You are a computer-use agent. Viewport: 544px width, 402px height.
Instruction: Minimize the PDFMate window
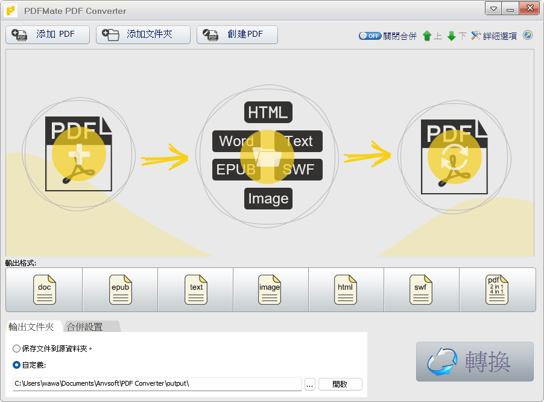coord(510,8)
